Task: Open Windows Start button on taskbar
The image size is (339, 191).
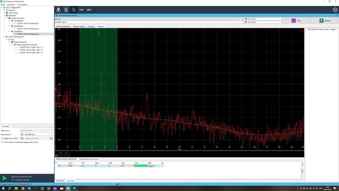Action: point(3,189)
